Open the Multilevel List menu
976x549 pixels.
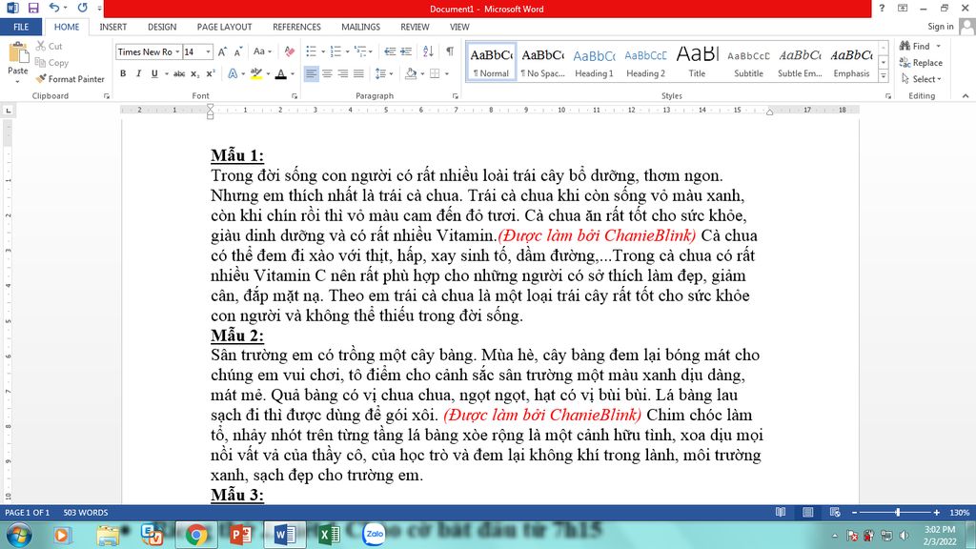[x=361, y=51]
